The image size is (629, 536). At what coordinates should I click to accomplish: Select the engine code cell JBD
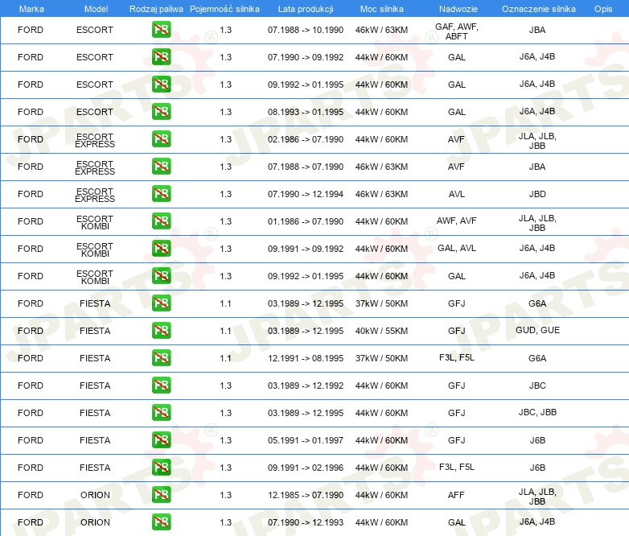[x=537, y=194]
